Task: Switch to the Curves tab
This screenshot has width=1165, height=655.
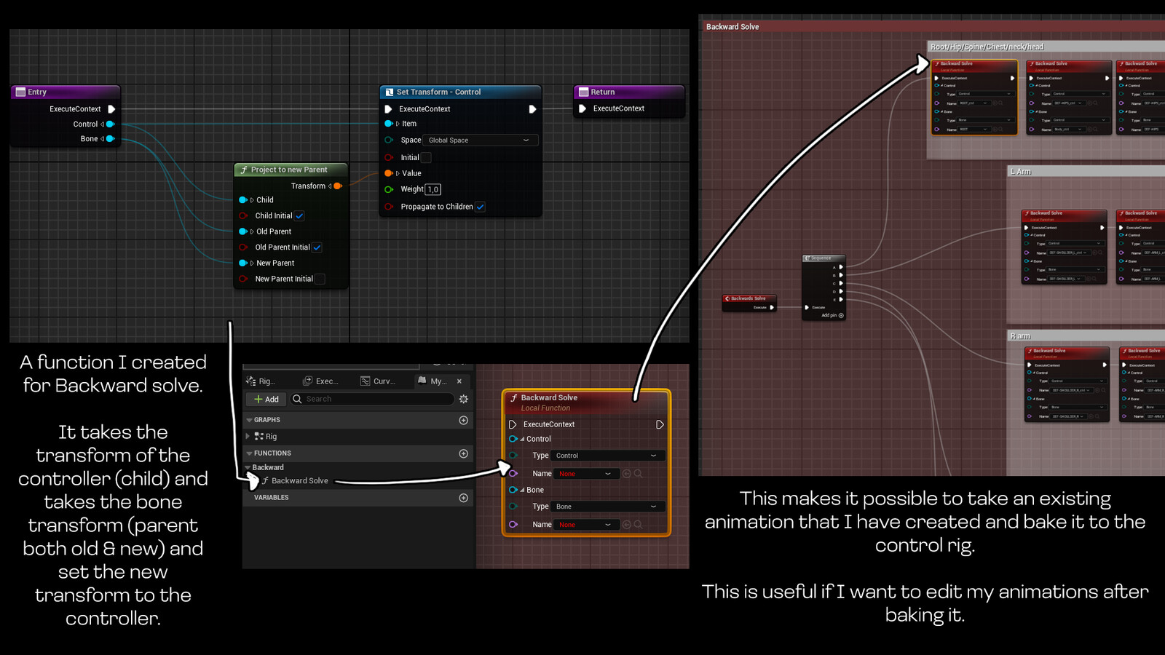Action: [x=378, y=381]
